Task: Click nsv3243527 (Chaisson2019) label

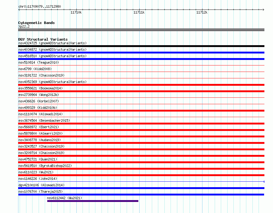Action: coord(41,146)
